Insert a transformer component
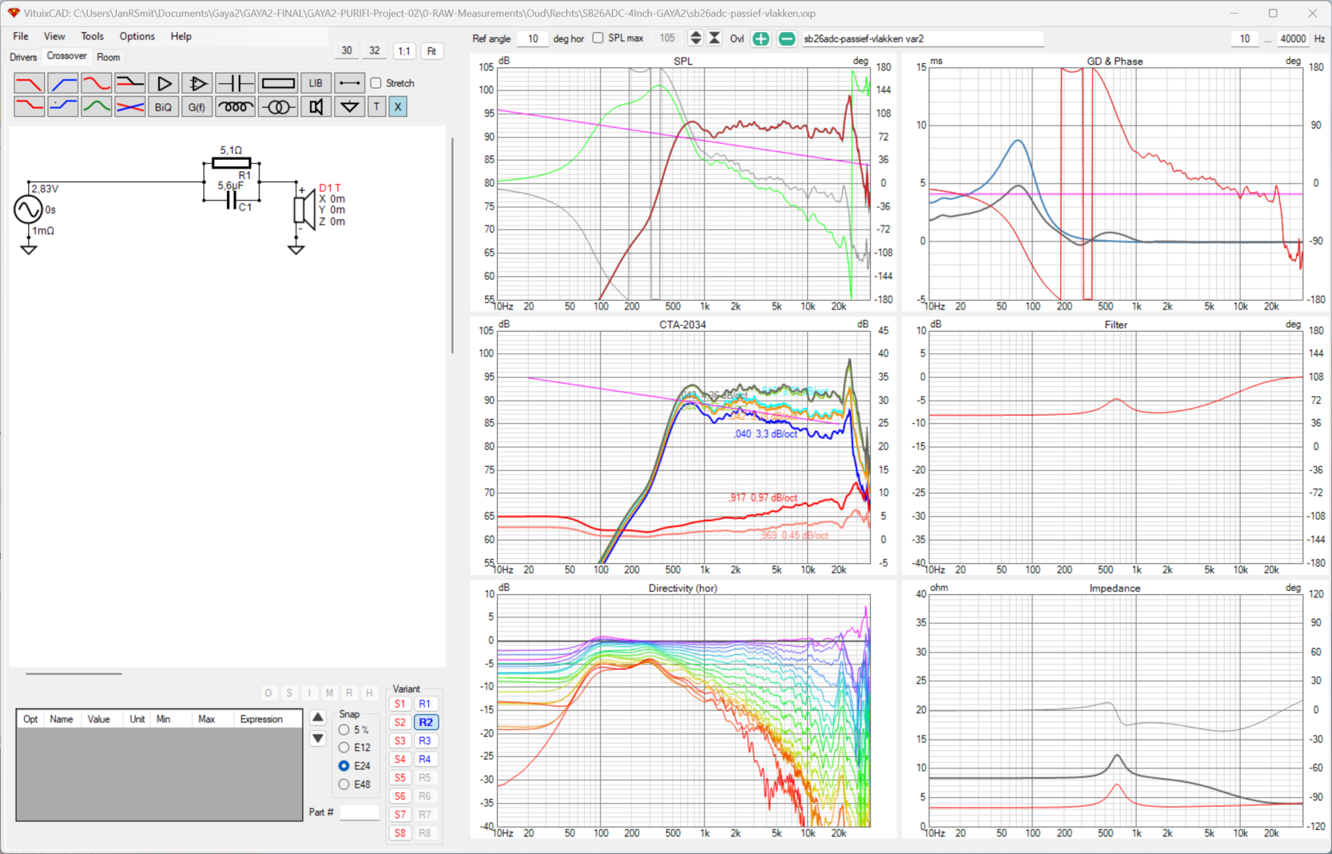The height and width of the screenshot is (854, 1332). click(x=278, y=107)
